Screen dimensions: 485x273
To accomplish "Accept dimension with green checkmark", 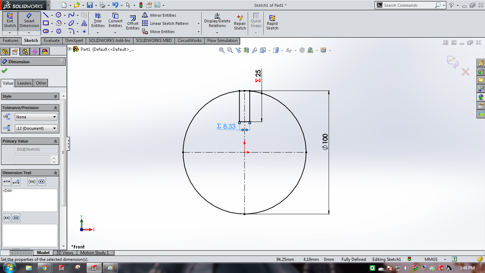I will pos(4,71).
